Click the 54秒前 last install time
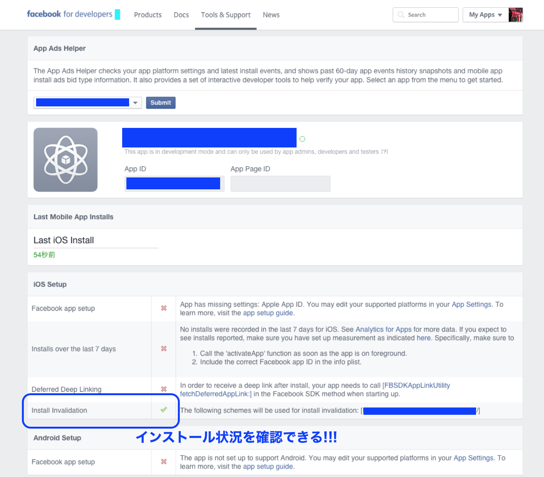 44,255
